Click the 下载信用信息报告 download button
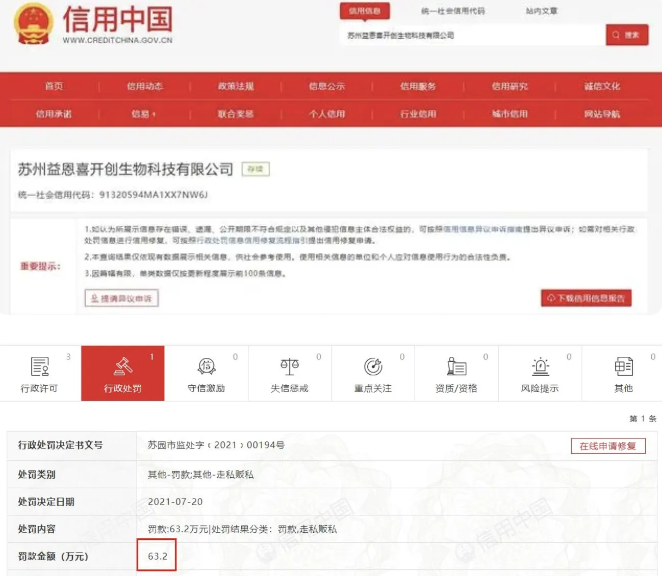Viewport: 662px width, 576px height. [x=586, y=298]
